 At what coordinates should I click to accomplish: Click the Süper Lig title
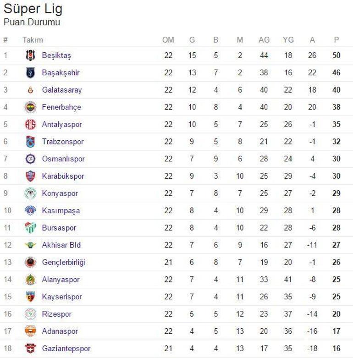[33, 9]
